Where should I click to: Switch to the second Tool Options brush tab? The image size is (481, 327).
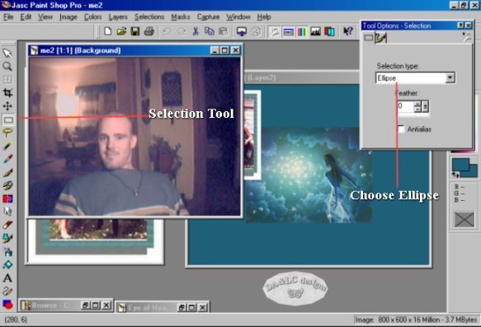click(x=380, y=38)
